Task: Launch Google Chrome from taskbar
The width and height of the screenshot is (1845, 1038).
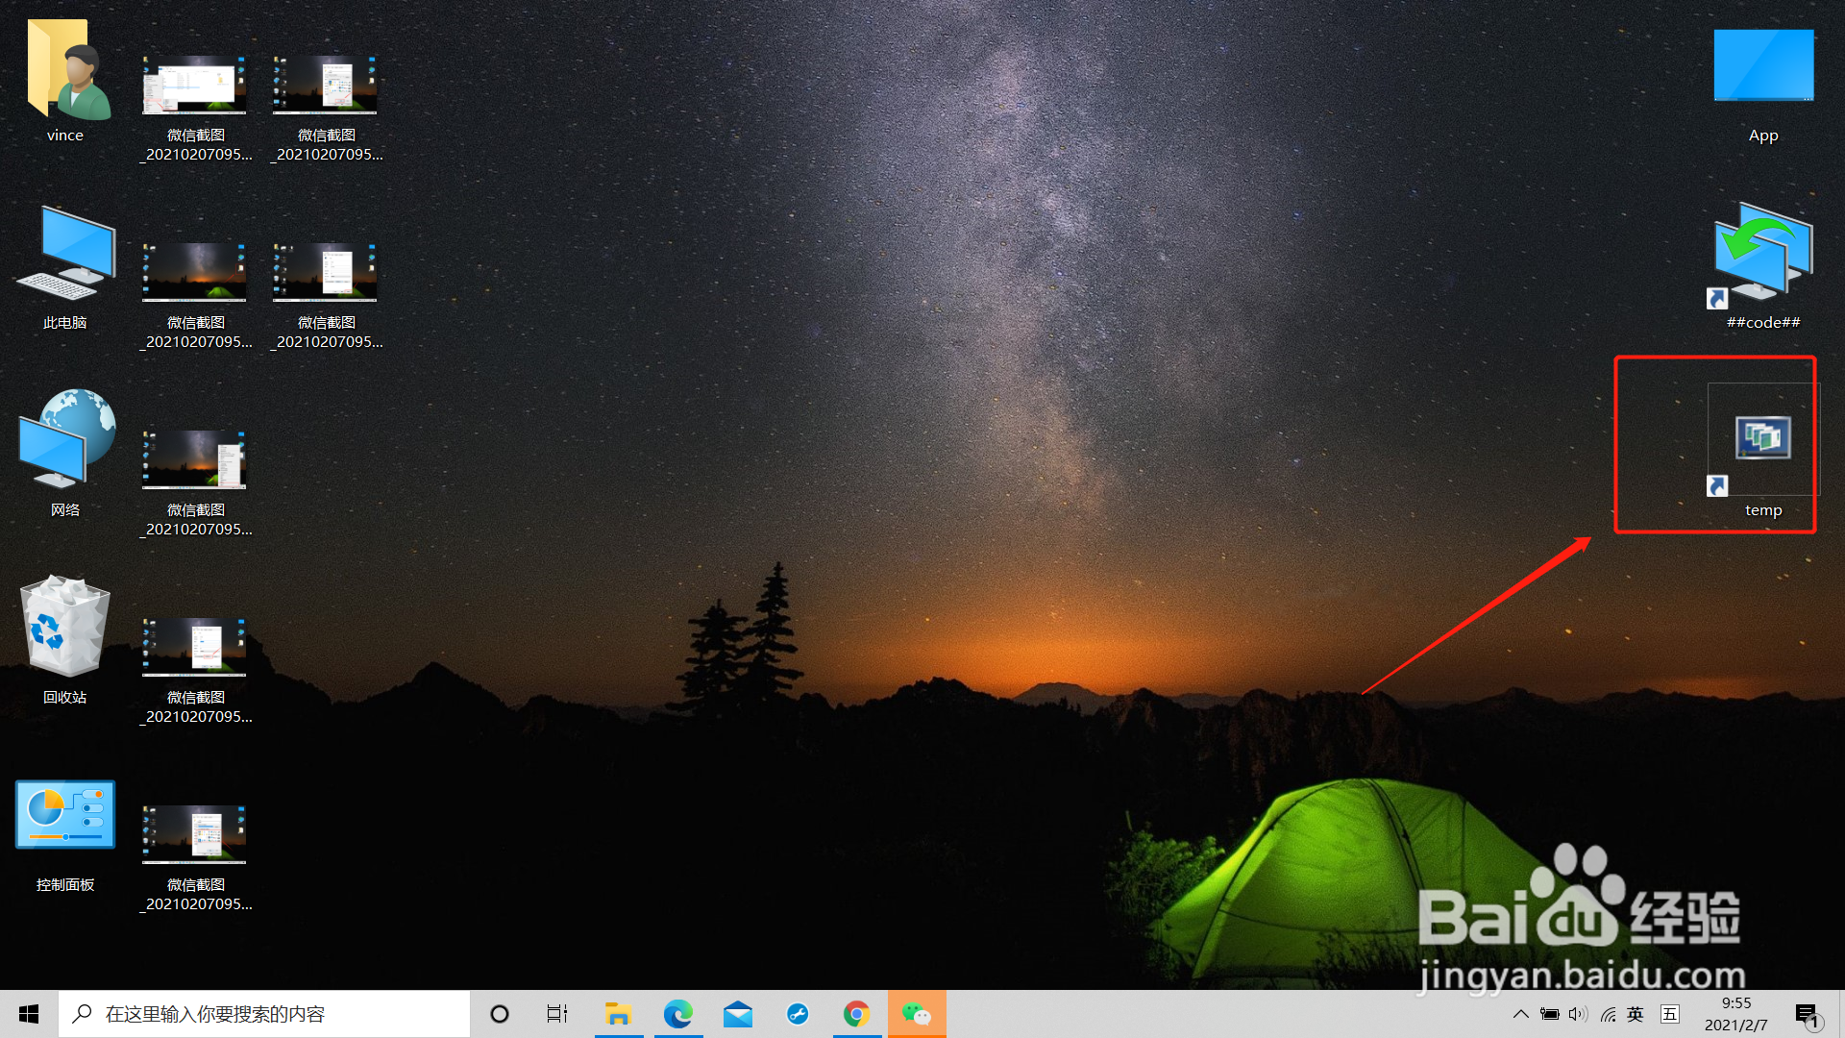Action: [856, 1014]
